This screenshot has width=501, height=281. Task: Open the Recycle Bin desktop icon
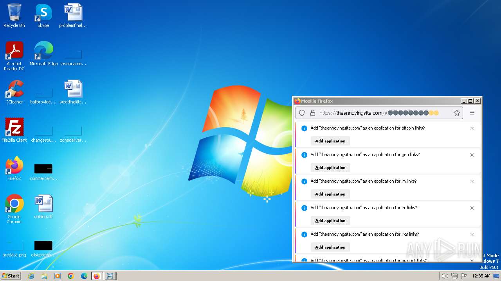pyautogui.click(x=14, y=16)
